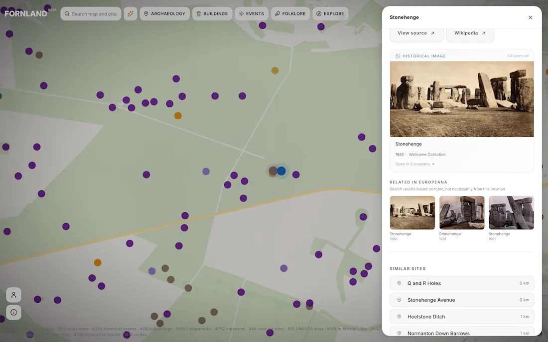Click the sparkle discover icon button
Viewport: 548px width, 342px height.
click(131, 13)
